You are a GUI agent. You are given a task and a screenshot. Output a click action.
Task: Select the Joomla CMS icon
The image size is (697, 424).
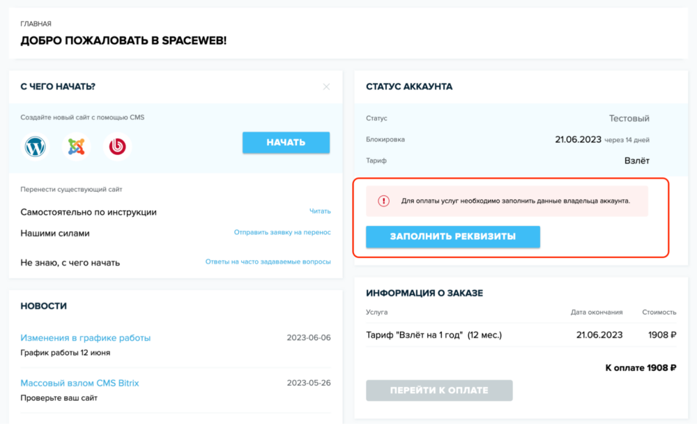[76, 146]
